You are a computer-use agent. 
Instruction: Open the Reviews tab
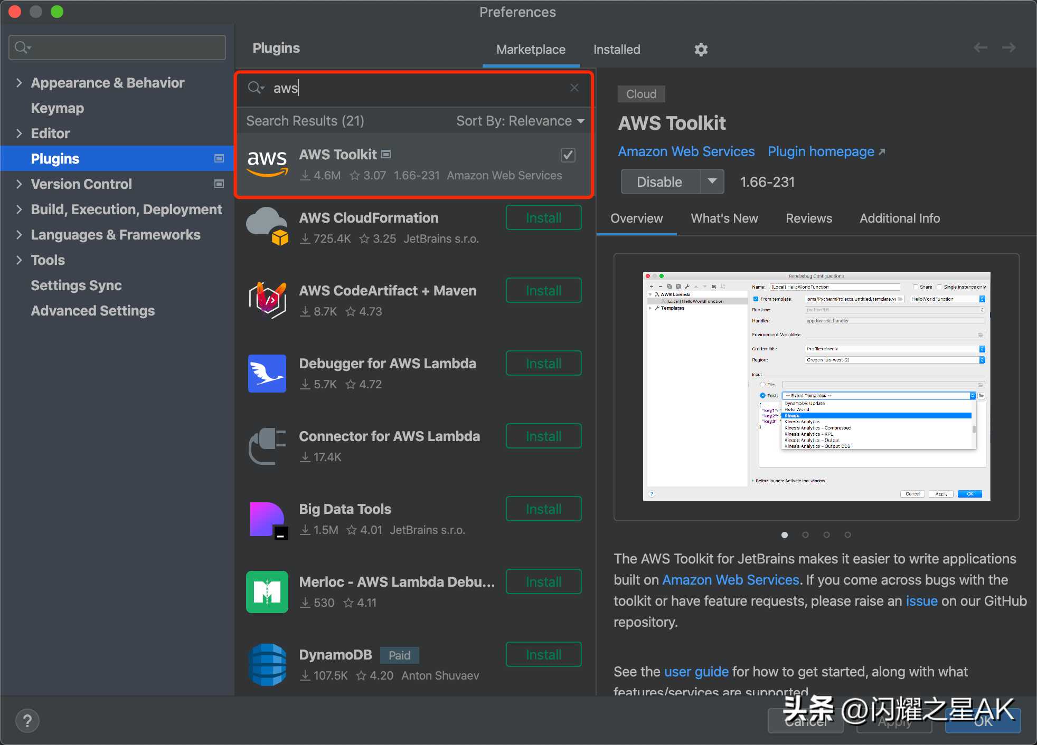pos(809,218)
